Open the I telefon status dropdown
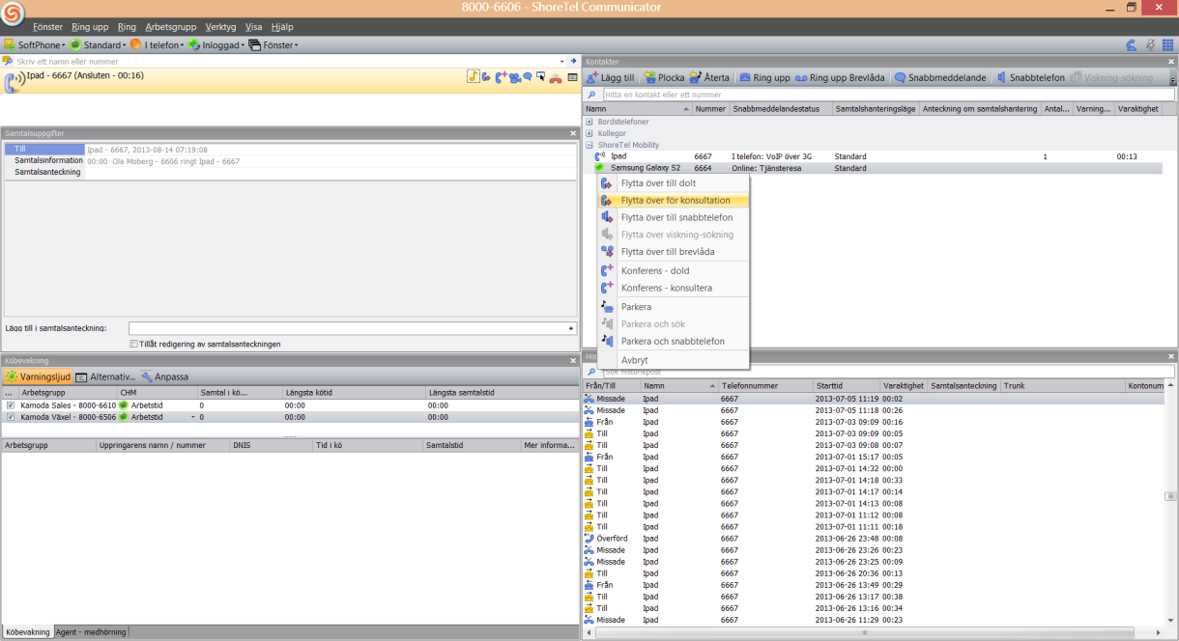Screen dimensions: 1179x641 tap(157, 44)
